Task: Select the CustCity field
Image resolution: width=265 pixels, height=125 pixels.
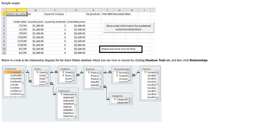Action: point(14,85)
